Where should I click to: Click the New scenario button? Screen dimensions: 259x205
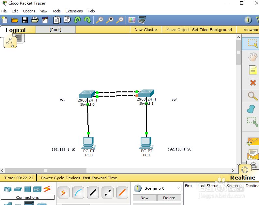coord(145,198)
